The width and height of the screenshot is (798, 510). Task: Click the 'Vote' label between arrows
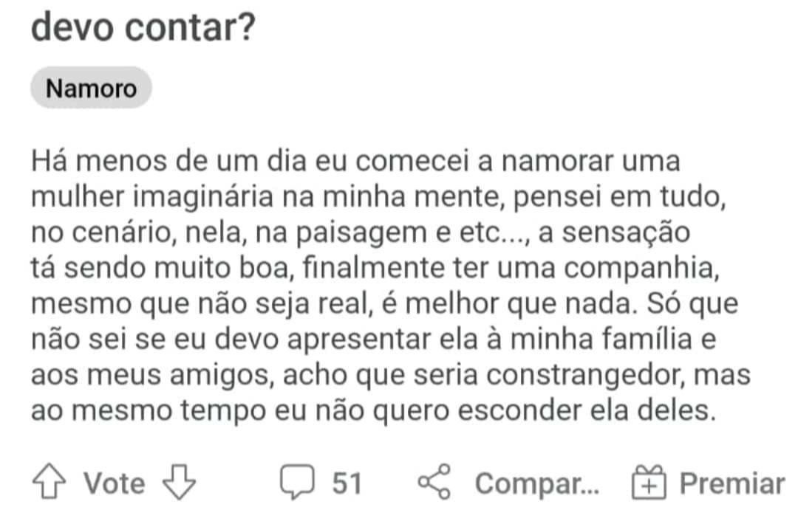tap(114, 483)
